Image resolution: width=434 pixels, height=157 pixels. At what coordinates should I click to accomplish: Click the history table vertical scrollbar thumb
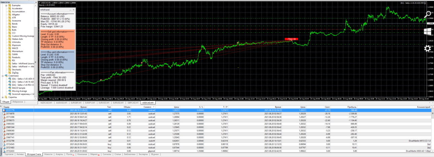point(432,114)
